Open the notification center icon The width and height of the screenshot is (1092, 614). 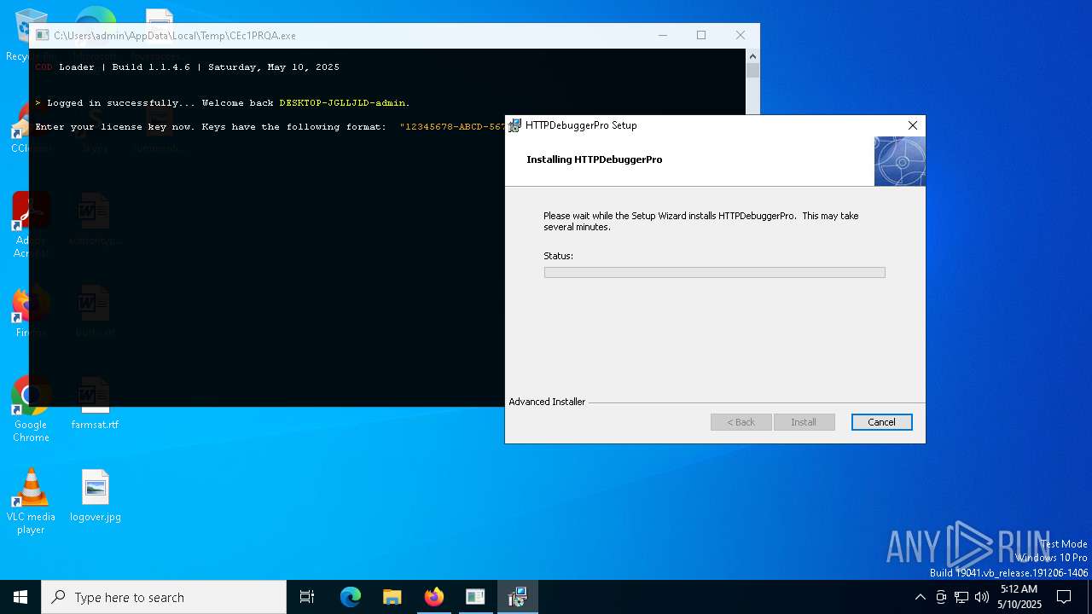click(x=1064, y=597)
